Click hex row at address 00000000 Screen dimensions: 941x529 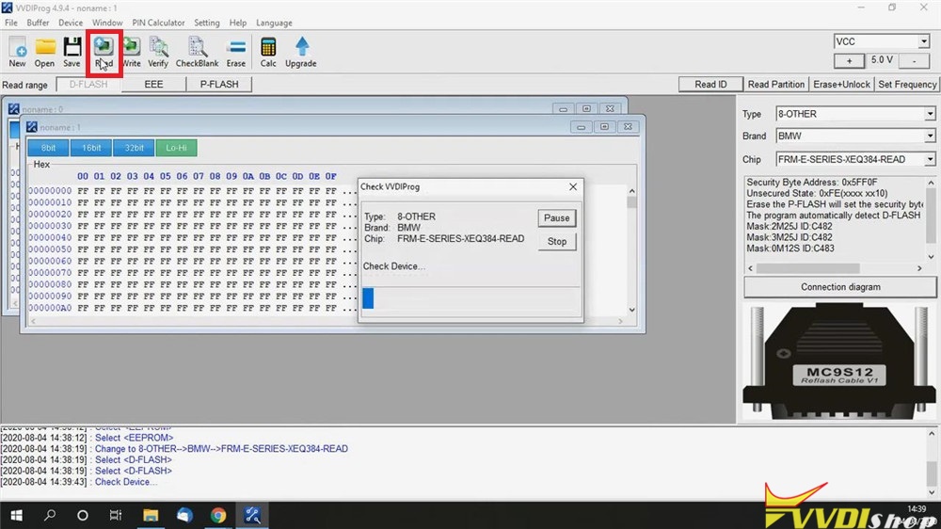tap(192, 191)
